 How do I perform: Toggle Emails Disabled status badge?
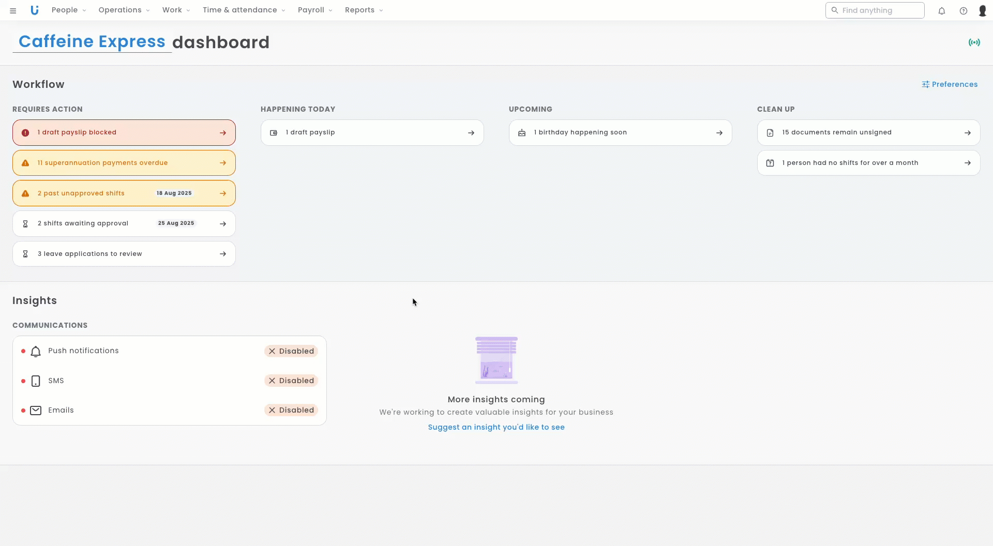(x=291, y=410)
